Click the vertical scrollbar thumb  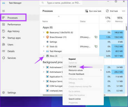126,28
